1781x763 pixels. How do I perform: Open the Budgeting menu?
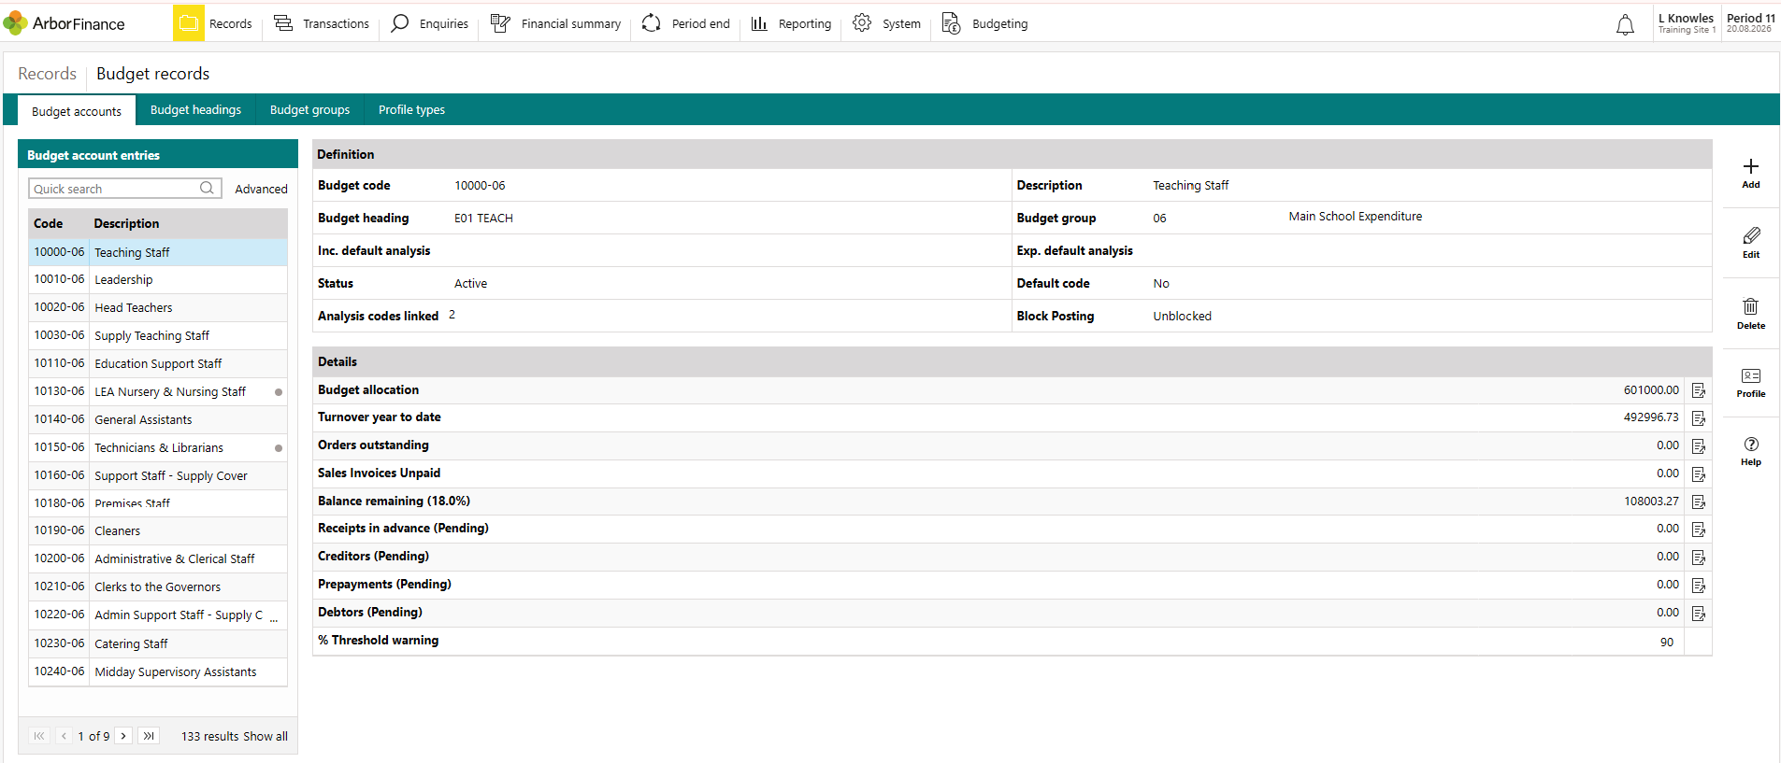984,23
